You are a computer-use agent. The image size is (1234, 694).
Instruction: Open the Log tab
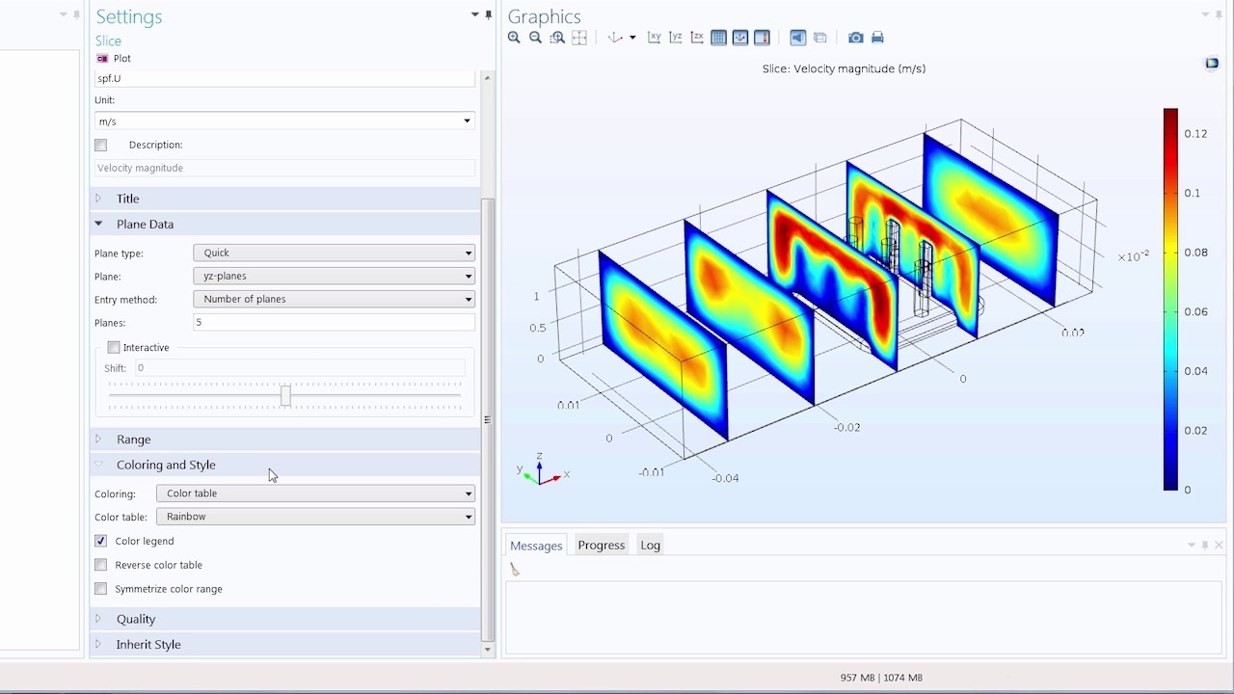click(x=651, y=546)
